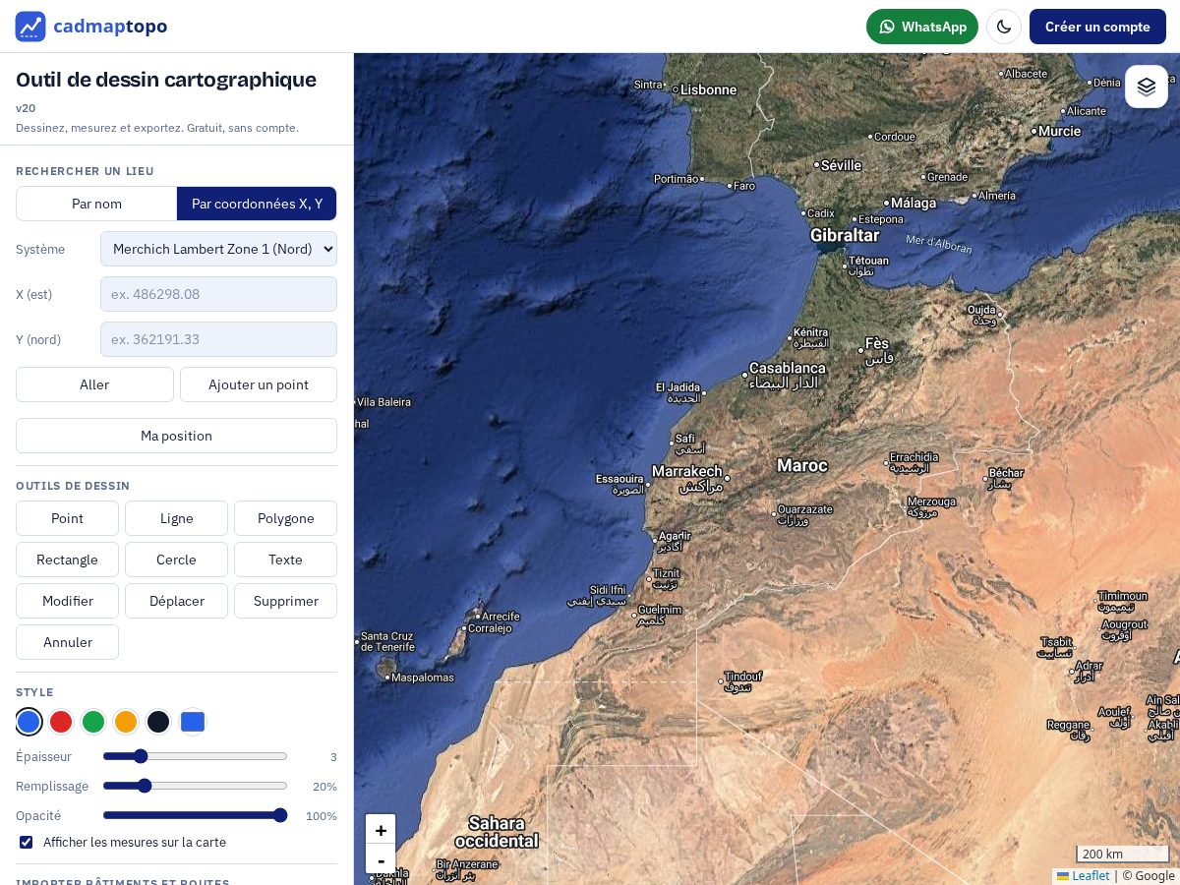Adjust the Épaisseur slider
Screen dimensions: 1180x885
point(195,756)
